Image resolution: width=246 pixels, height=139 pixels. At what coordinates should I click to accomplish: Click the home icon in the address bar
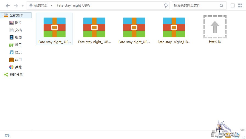pos(31,5)
